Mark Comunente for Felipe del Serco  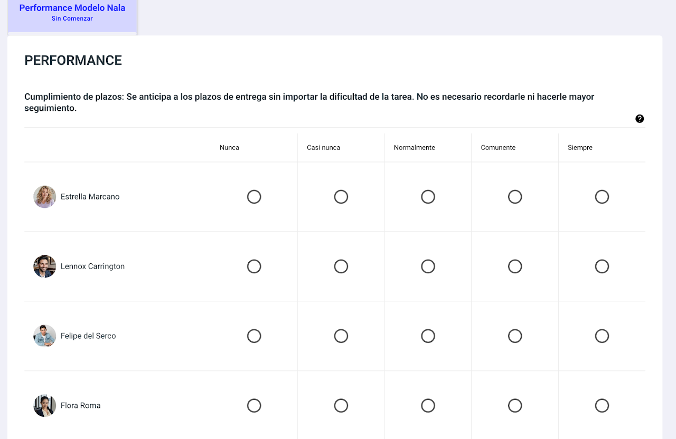coord(515,336)
